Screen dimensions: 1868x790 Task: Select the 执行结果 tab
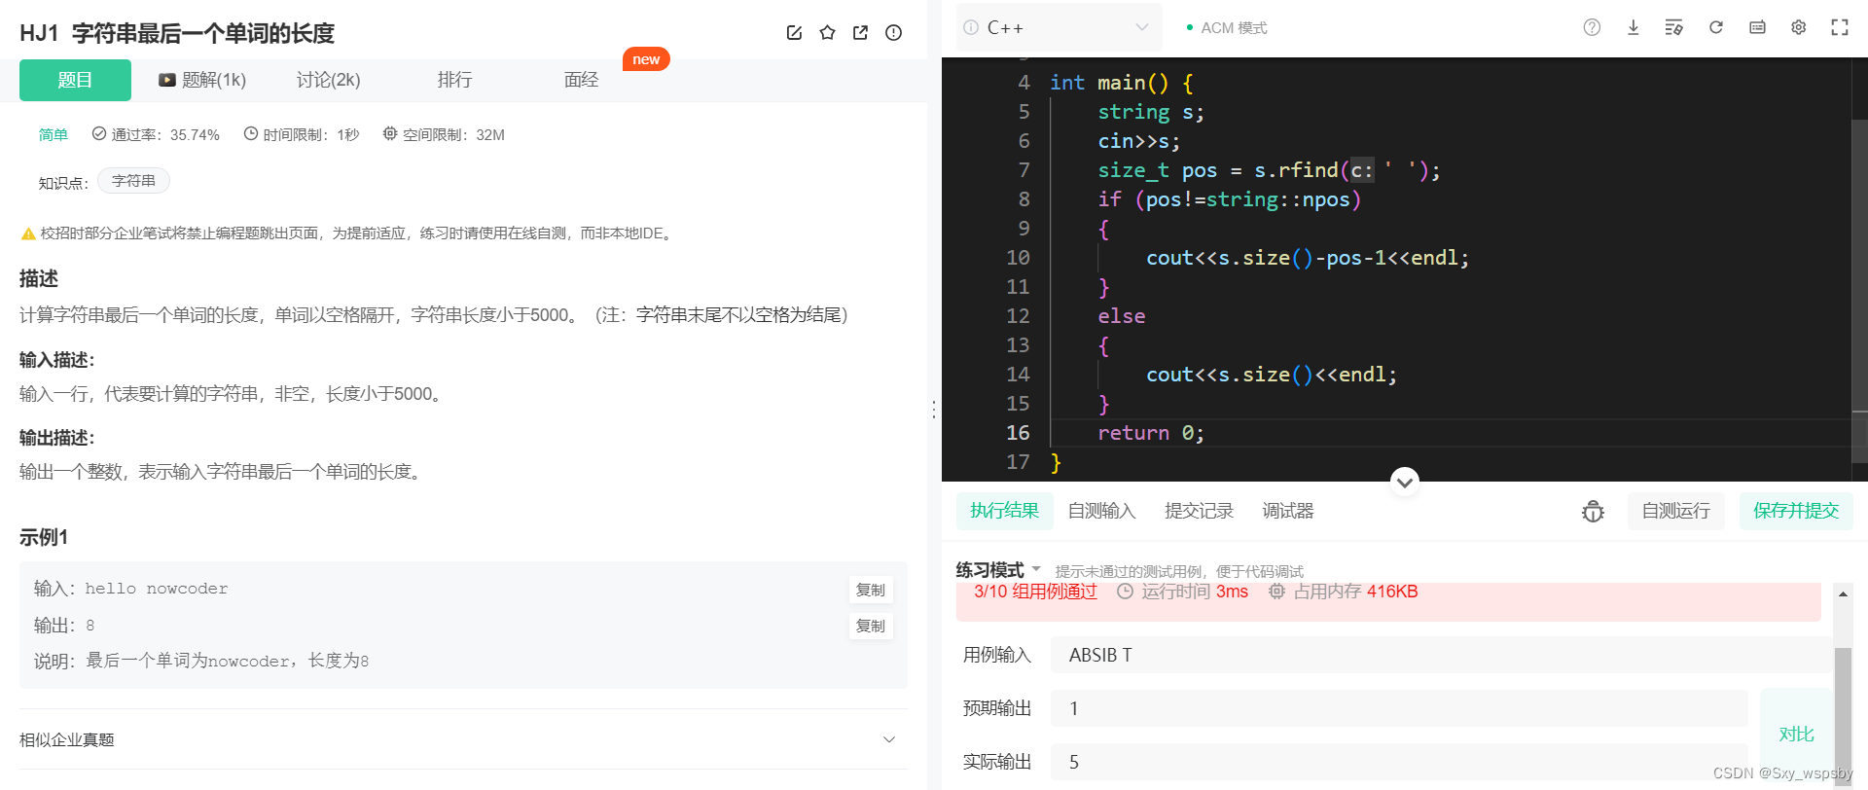[x=1004, y=511]
